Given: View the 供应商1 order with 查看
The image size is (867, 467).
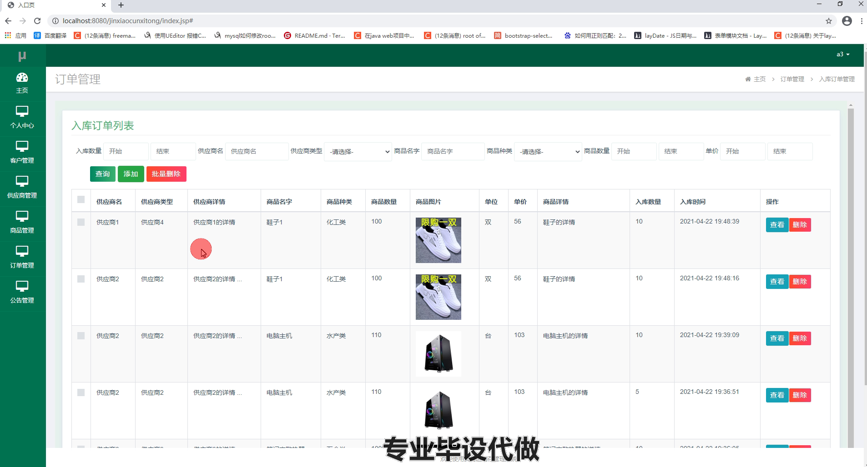Looking at the screenshot, I should pos(777,225).
